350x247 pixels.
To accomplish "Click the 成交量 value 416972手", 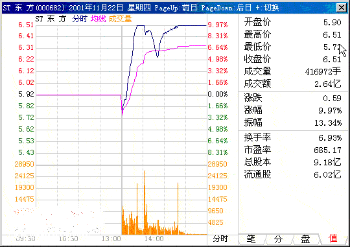I will 323,71.
